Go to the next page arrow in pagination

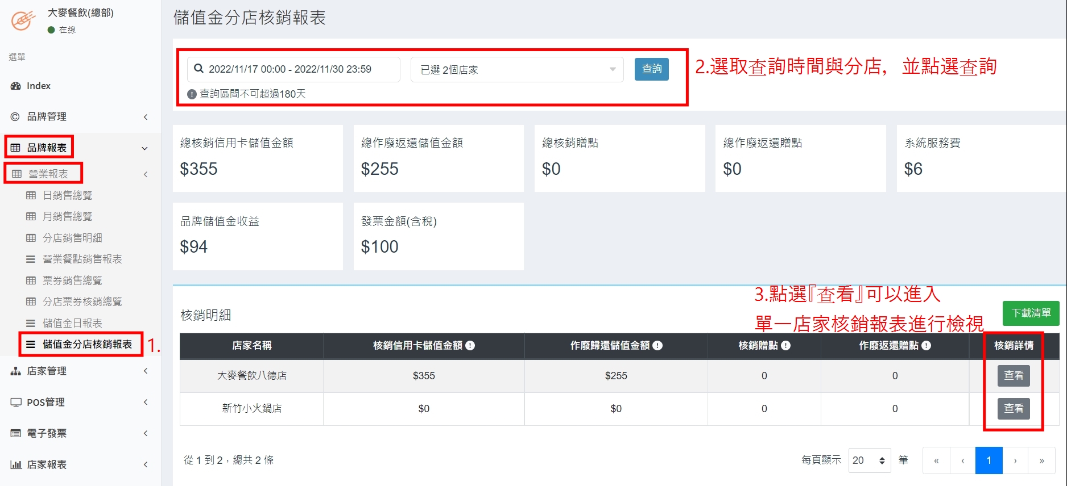[x=1015, y=460]
